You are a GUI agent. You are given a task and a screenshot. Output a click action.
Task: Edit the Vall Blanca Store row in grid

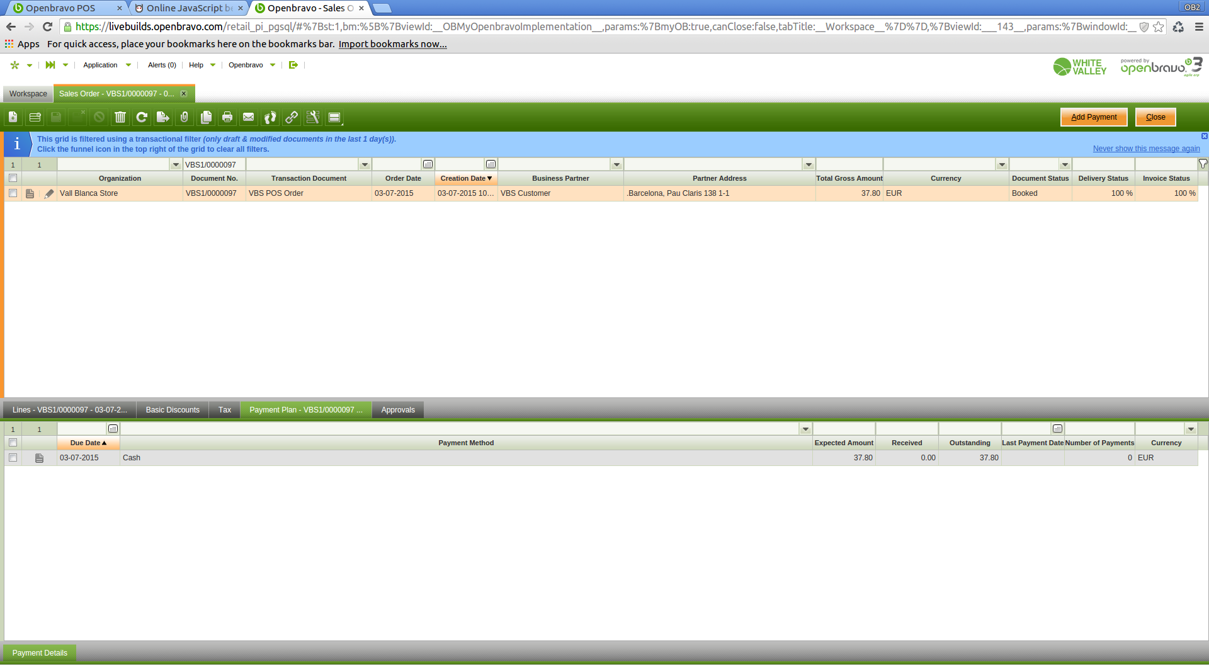click(x=49, y=194)
